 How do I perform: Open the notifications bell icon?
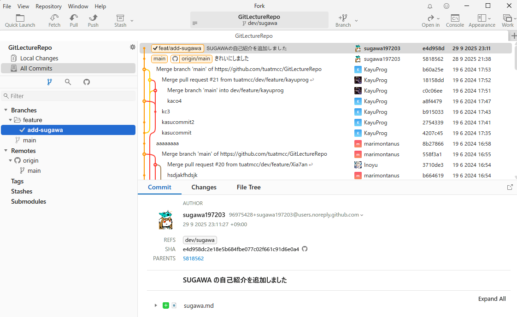(430, 6)
